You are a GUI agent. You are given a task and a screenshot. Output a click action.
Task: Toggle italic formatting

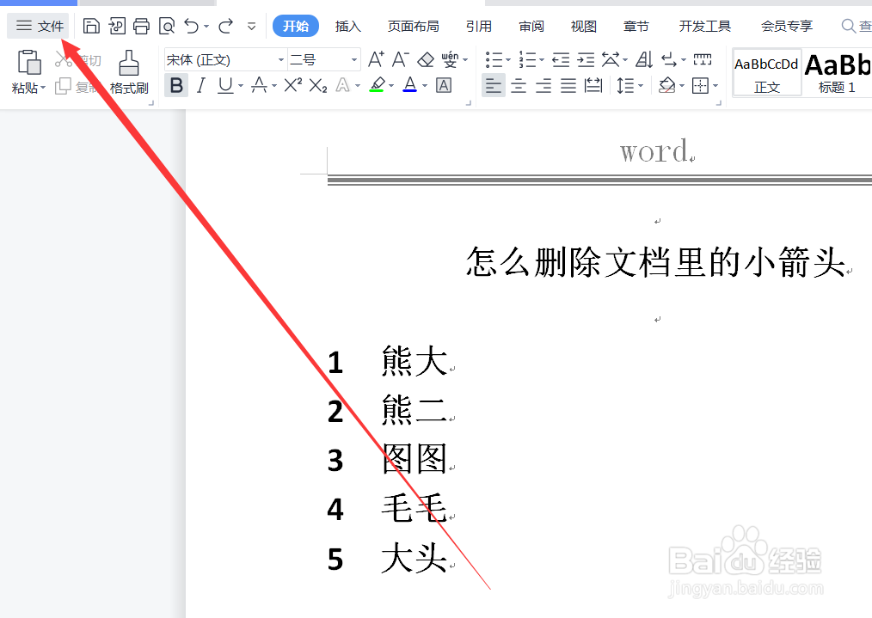click(200, 85)
